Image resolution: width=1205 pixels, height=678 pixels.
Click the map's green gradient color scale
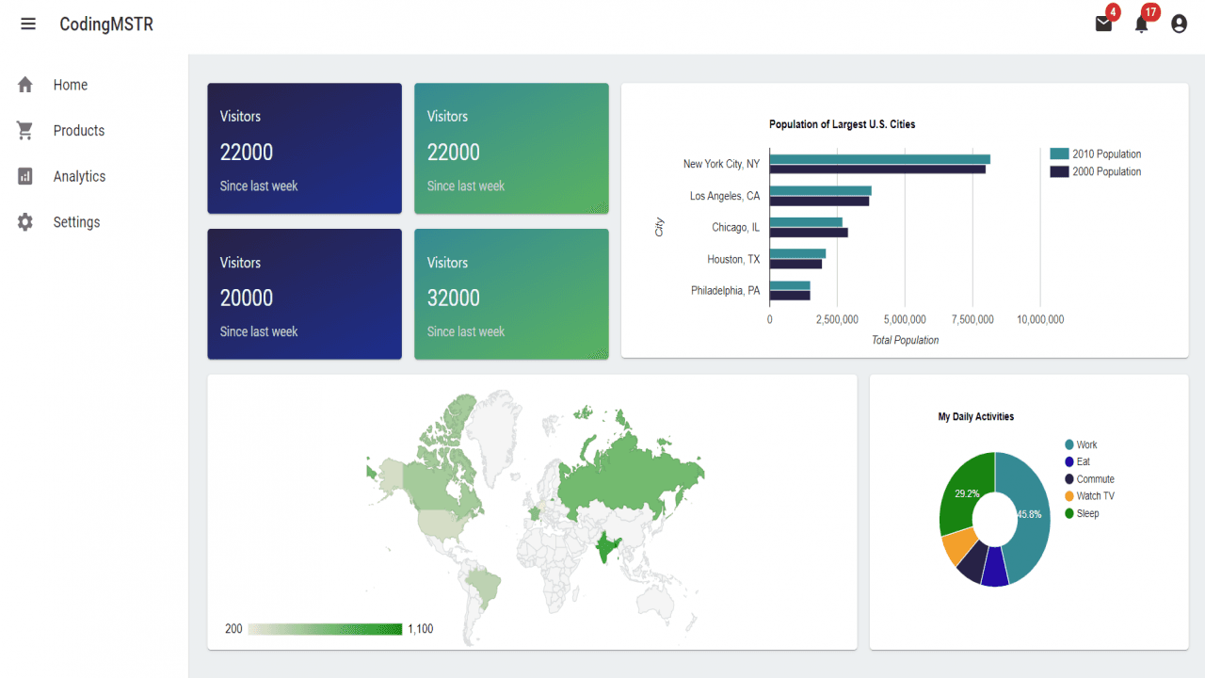[325, 629]
